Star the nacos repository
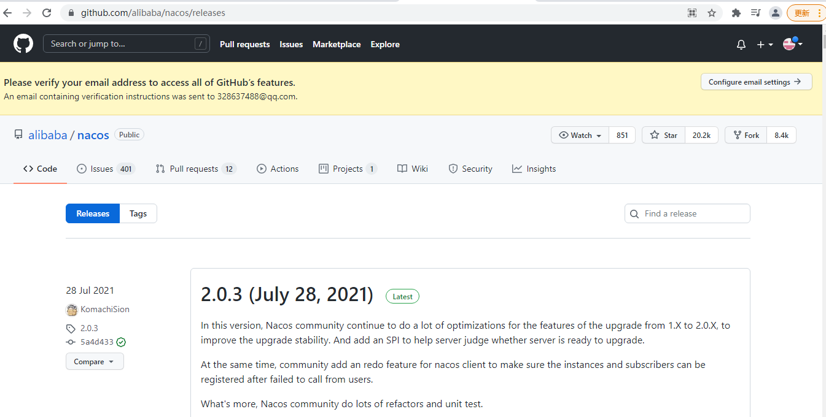The height and width of the screenshot is (417, 826). point(663,135)
